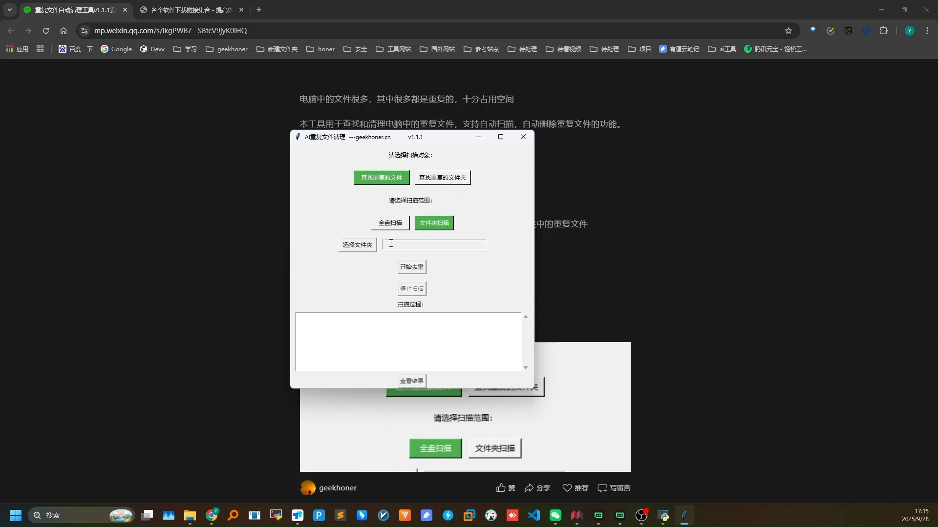The height and width of the screenshot is (527, 938).
Task: Select the 查找重复的文件 option
Action: click(381, 178)
